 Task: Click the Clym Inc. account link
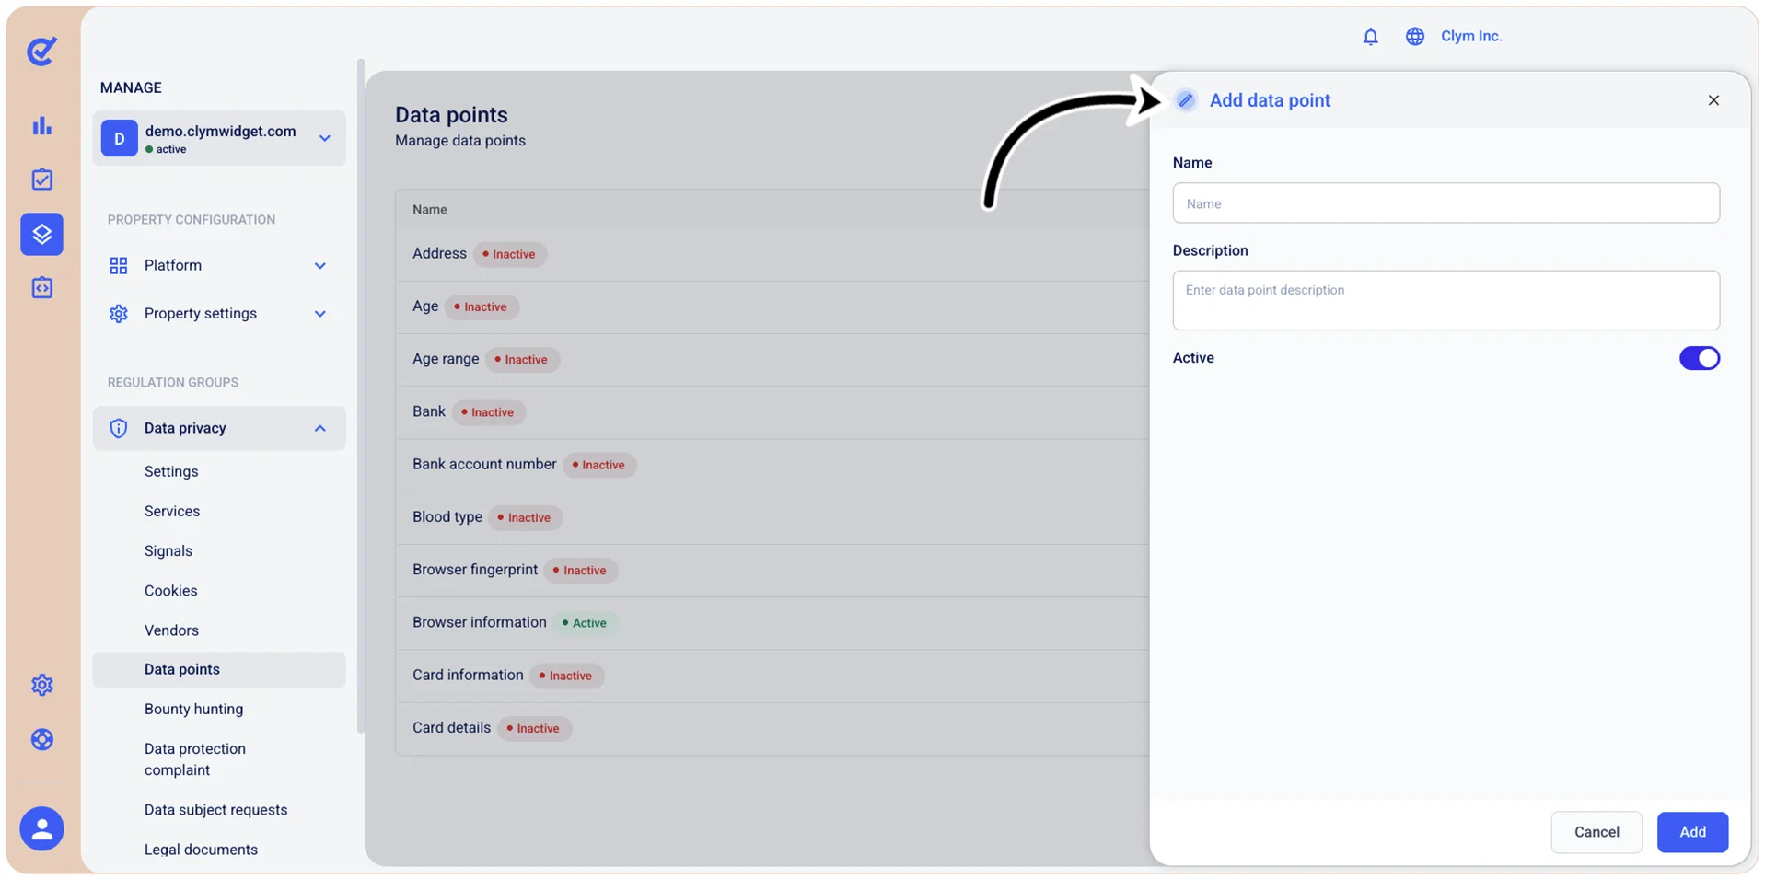[x=1470, y=36]
